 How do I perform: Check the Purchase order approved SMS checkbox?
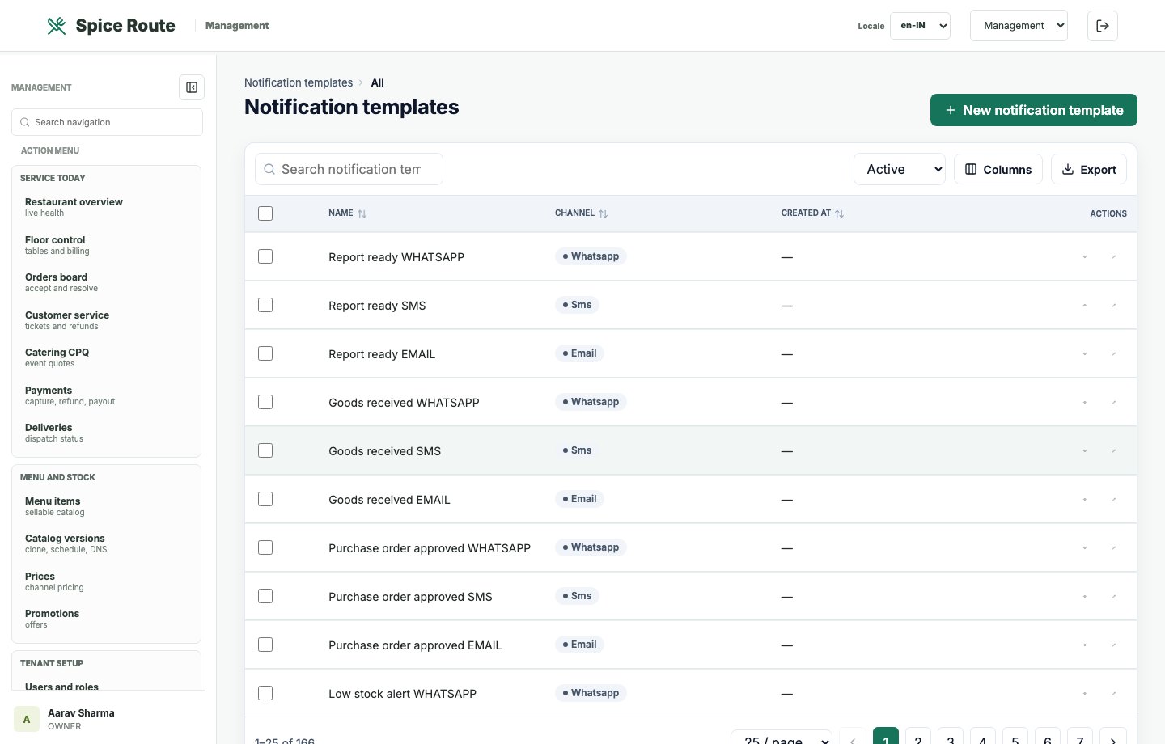[265, 596]
